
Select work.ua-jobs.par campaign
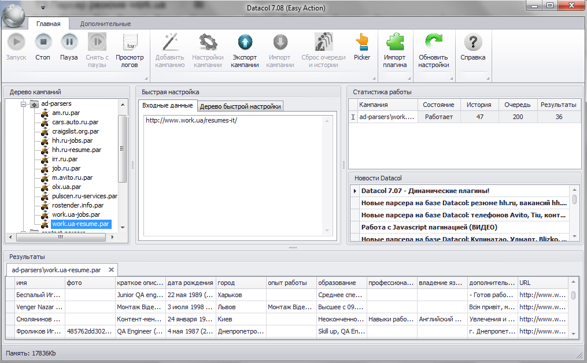(76, 214)
